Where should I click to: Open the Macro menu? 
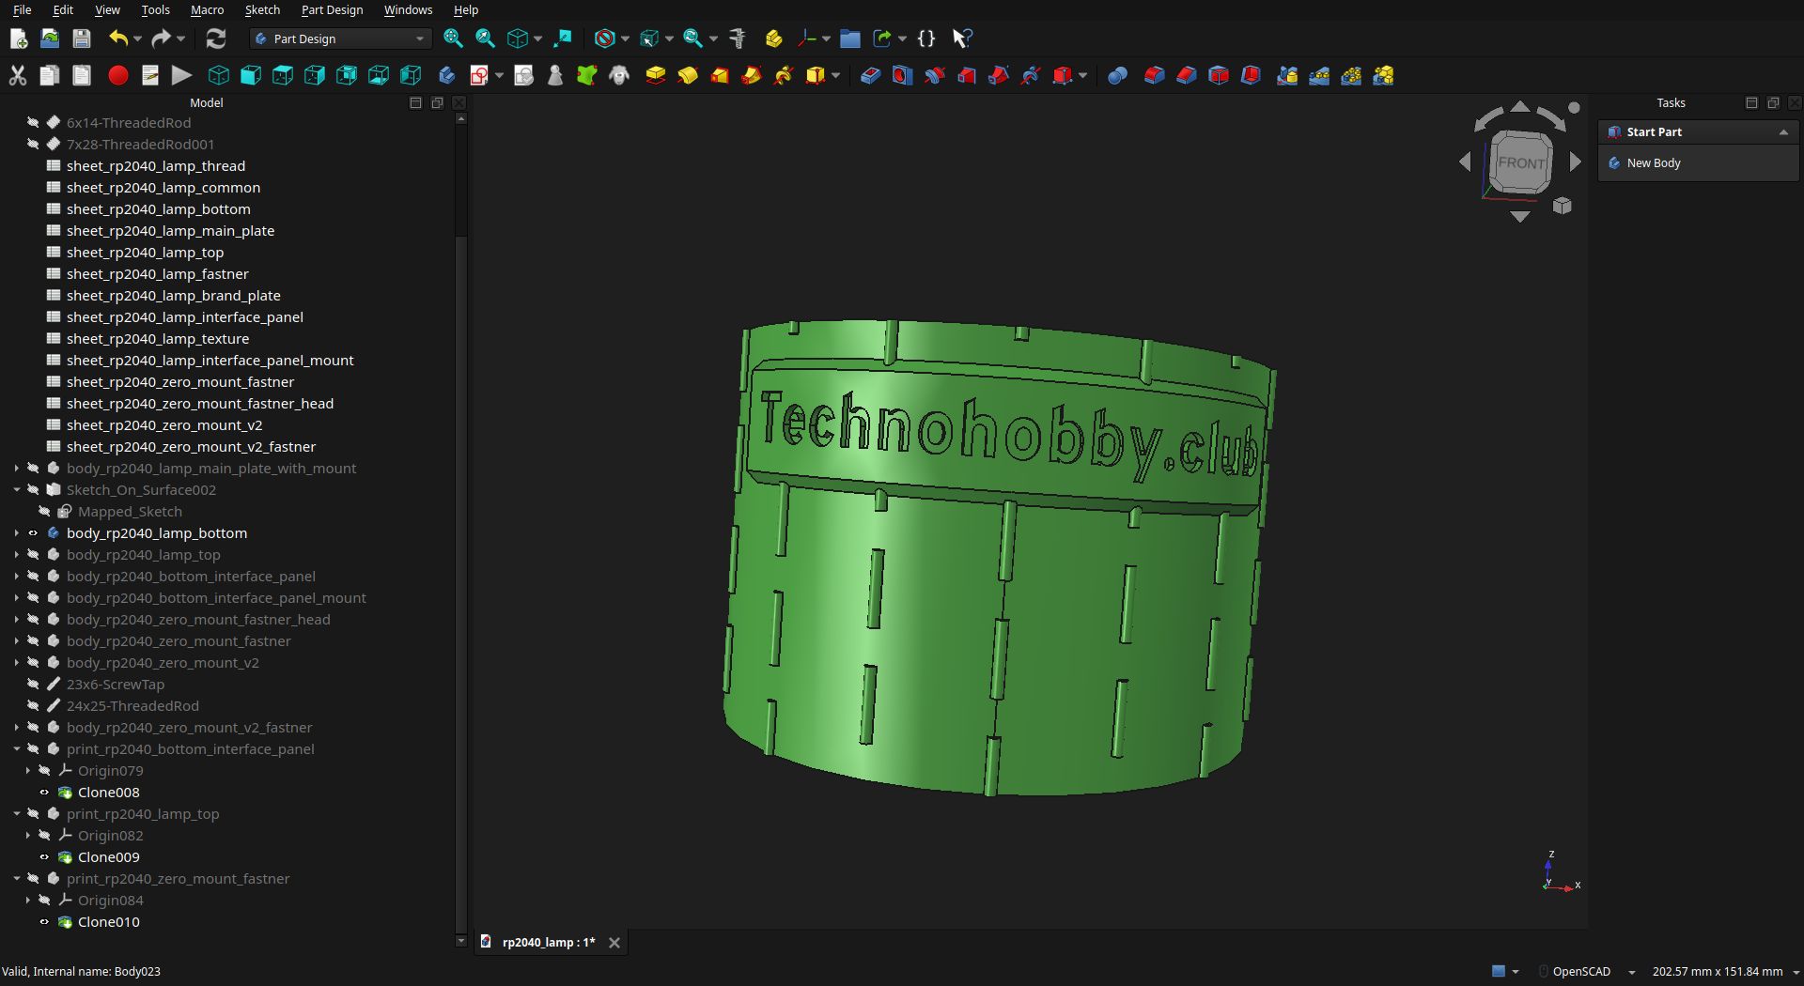pos(207,9)
